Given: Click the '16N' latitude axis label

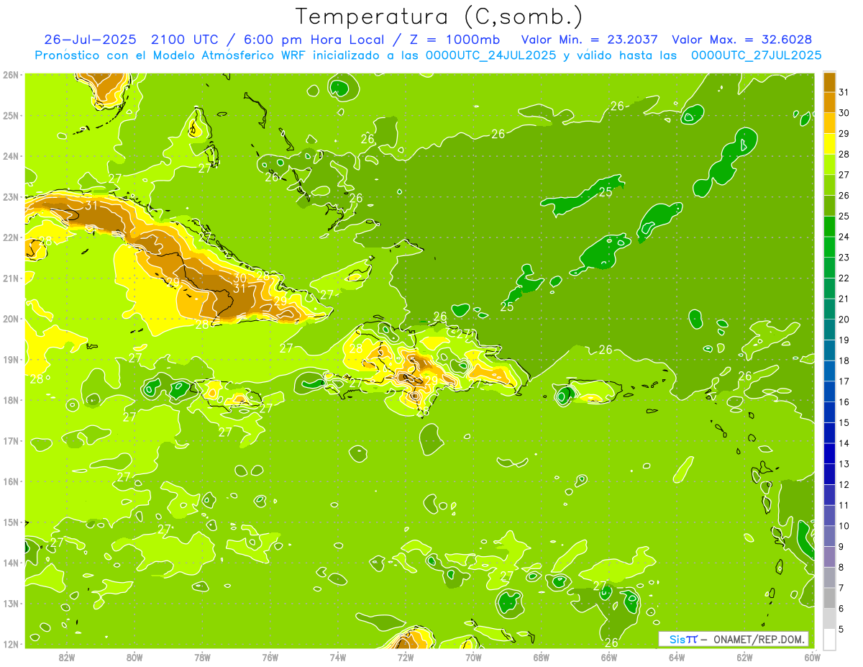Looking at the screenshot, I should tap(10, 481).
